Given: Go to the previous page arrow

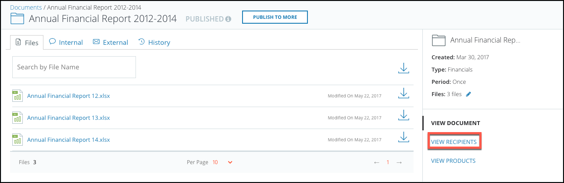Looking at the screenshot, I should pyautogui.click(x=376, y=162).
